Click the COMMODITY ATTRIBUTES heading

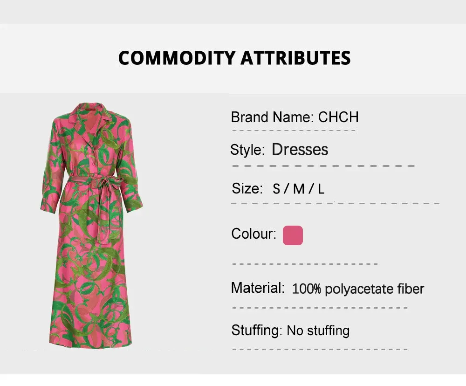pyautogui.click(x=234, y=58)
